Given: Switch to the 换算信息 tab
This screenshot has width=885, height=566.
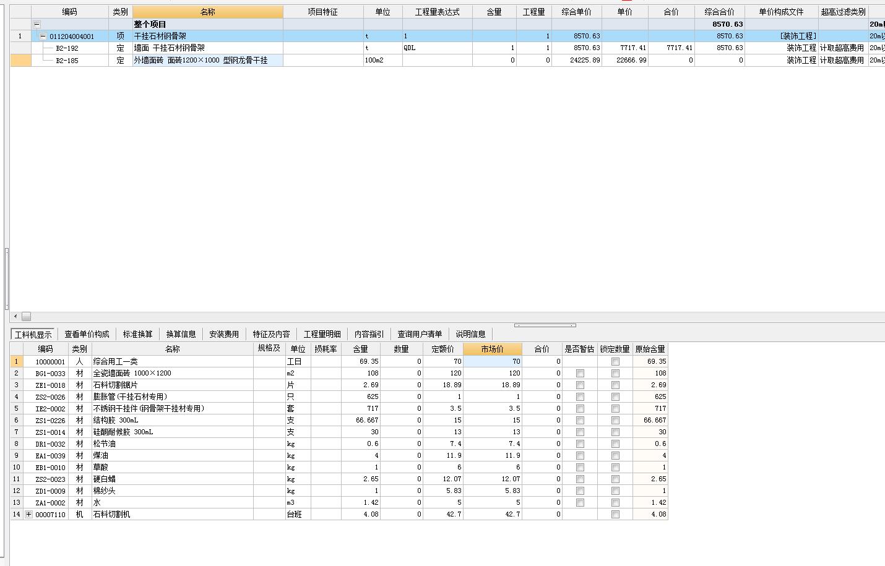Looking at the screenshot, I should pos(181,334).
